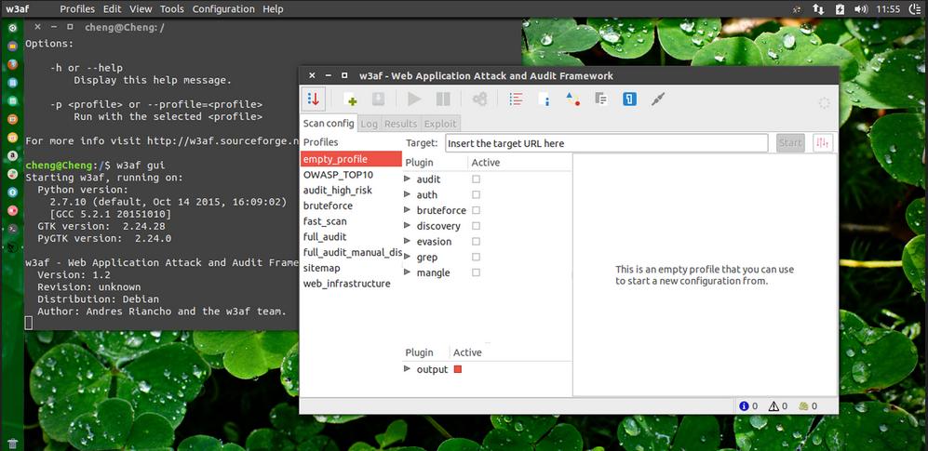Select the web_infrastructure profile
928x451 pixels.
[351, 284]
